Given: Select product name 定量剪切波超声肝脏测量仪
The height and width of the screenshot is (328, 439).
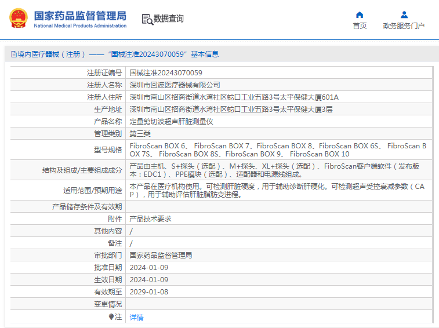Looking at the screenshot, I should (x=171, y=122).
